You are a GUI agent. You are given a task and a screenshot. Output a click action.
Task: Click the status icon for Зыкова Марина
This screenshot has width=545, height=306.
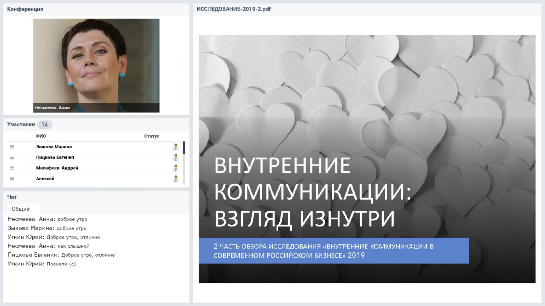point(176,147)
